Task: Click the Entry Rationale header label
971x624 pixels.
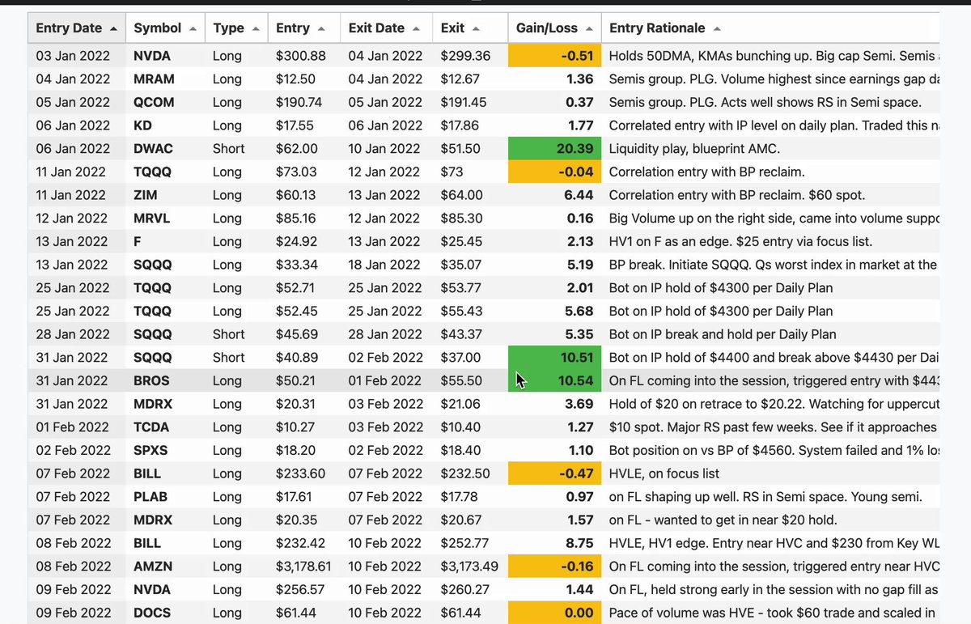Action: pos(657,28)
